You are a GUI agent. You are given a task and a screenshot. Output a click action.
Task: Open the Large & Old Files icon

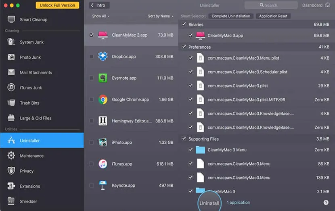coord(11,118)
